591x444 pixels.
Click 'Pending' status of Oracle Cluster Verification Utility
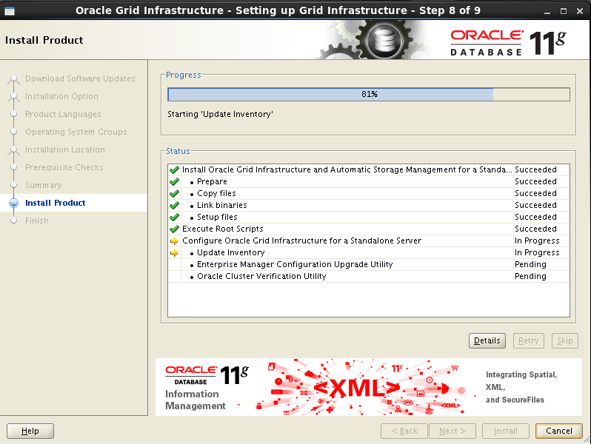pos(530,276)
